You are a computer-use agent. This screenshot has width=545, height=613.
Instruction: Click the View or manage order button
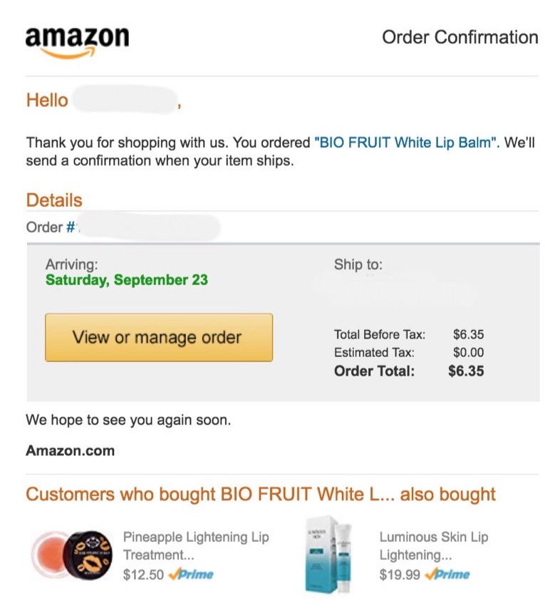point(158,337)
